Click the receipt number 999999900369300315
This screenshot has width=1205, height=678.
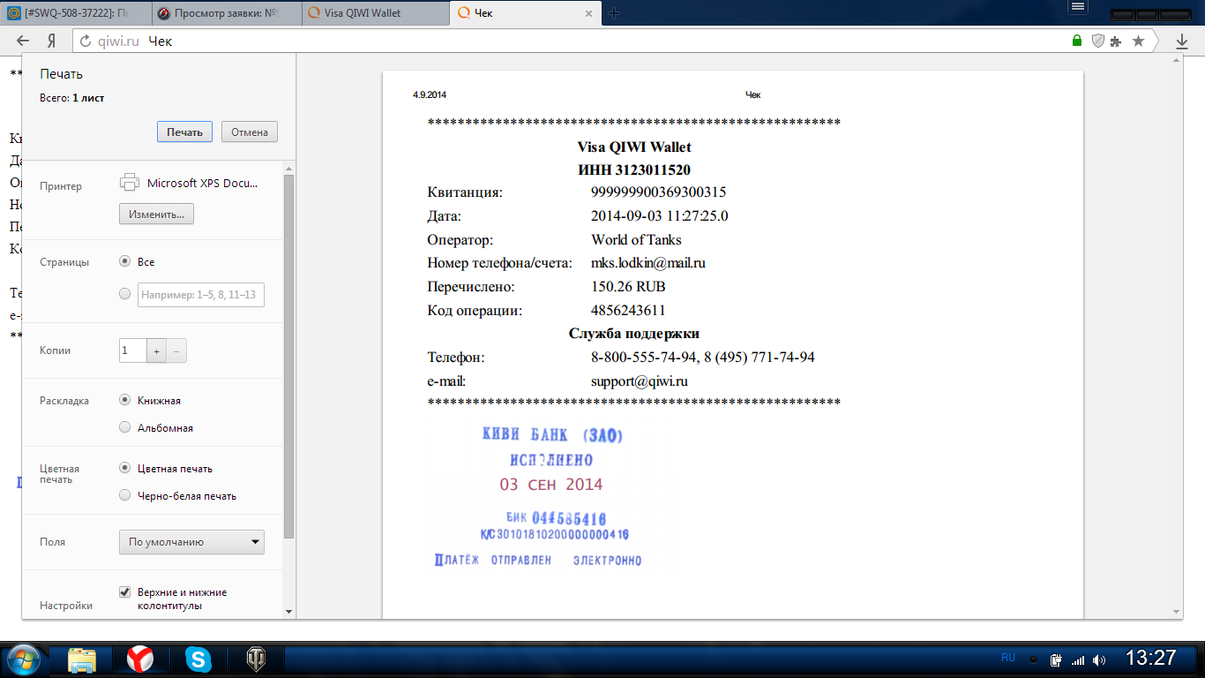coord(659,192)
